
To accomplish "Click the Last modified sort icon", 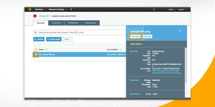I will coord(121,49).
